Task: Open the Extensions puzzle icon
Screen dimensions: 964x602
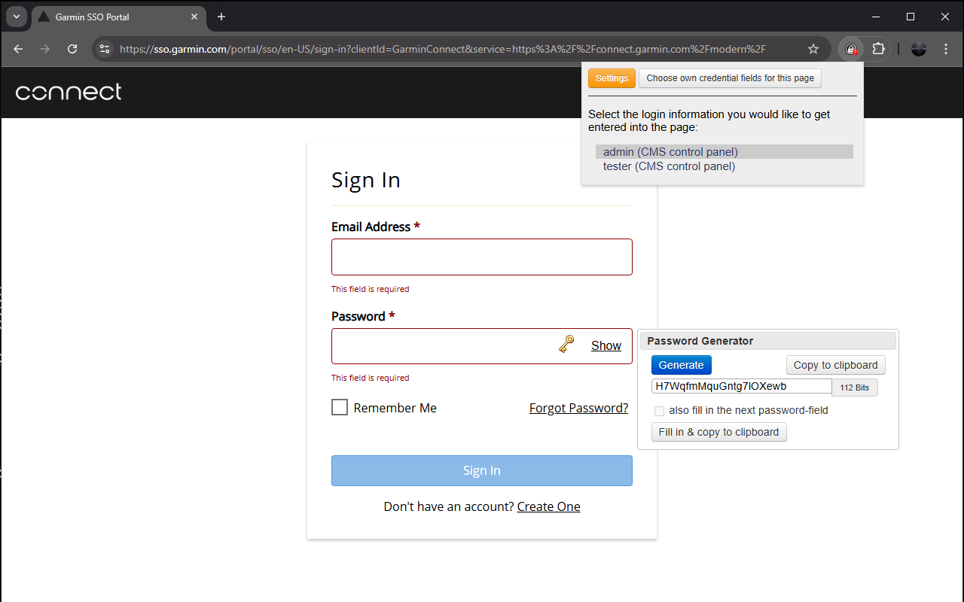Action: coord(878,49)
